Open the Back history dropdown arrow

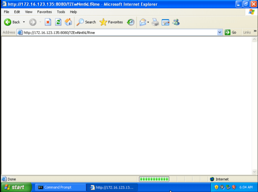tap(24, 22)
